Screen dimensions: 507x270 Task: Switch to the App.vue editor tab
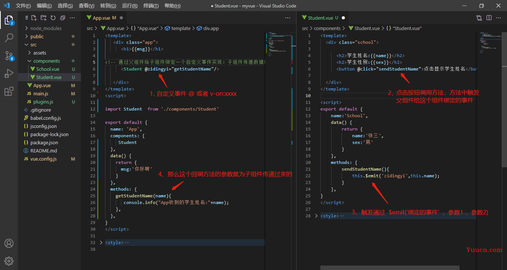tap(104, 18)
